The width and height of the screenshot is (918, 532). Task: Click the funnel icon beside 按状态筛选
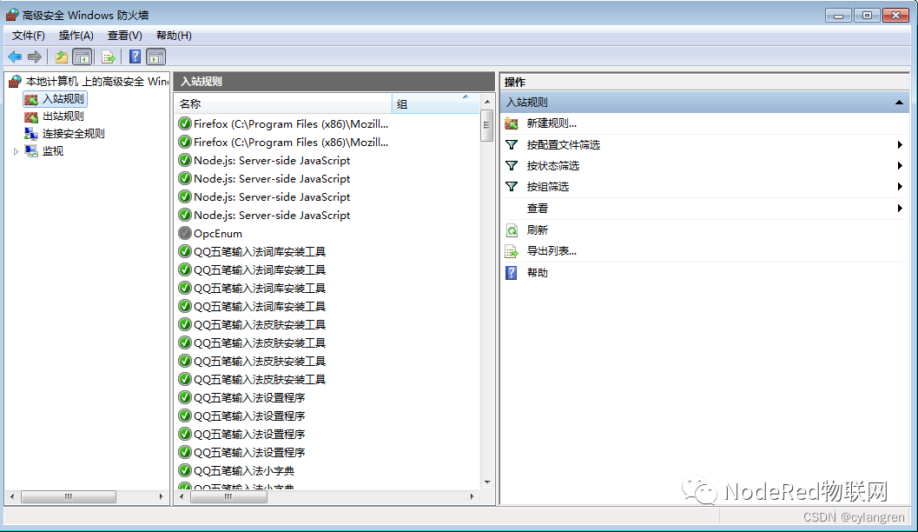(512, 166)
